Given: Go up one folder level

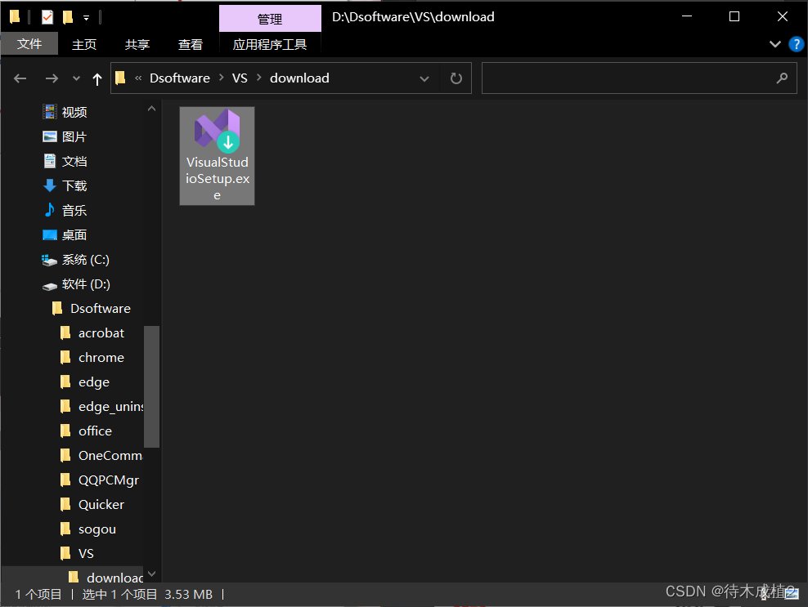Looking at the screenshot, I should click(97, 78).
